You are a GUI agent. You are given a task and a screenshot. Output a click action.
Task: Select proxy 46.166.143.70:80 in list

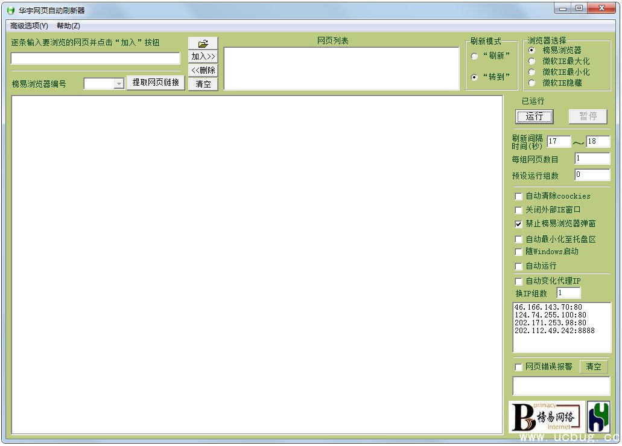click(549, 307)
